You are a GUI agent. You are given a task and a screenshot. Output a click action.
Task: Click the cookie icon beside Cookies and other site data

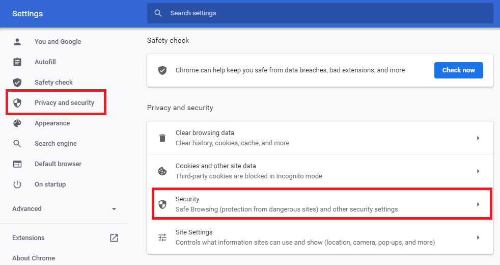tap(162, 171)
